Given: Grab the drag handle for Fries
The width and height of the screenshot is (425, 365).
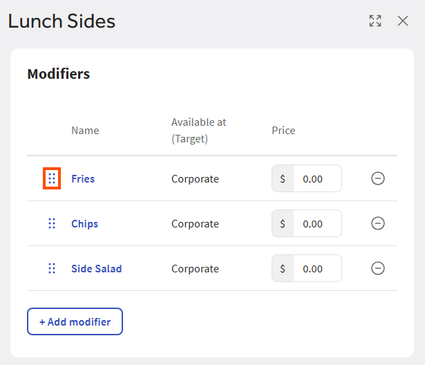Looking at the screenshot, I should pyautogui.click(x=52, y=178).
